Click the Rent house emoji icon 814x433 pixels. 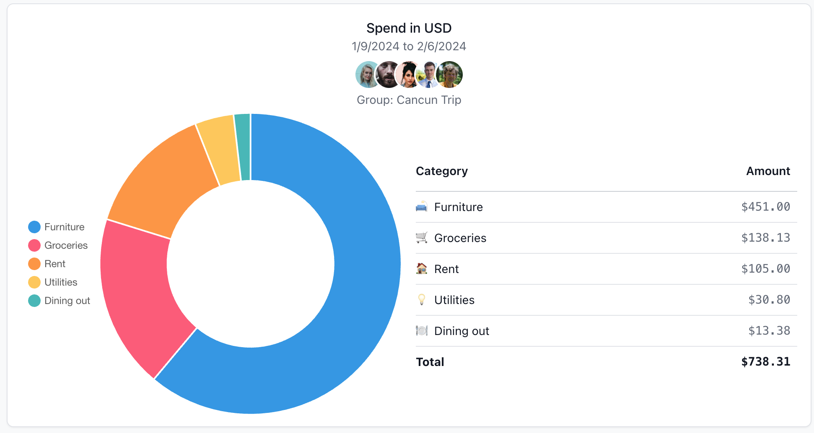coord(422,268)
